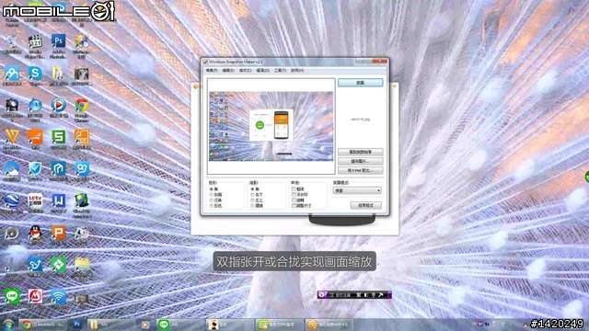Image resolution: width=589 pixels, height=331 pixels.
Task: Open the Skype desktop shortcut
Action: coord(35,74)
